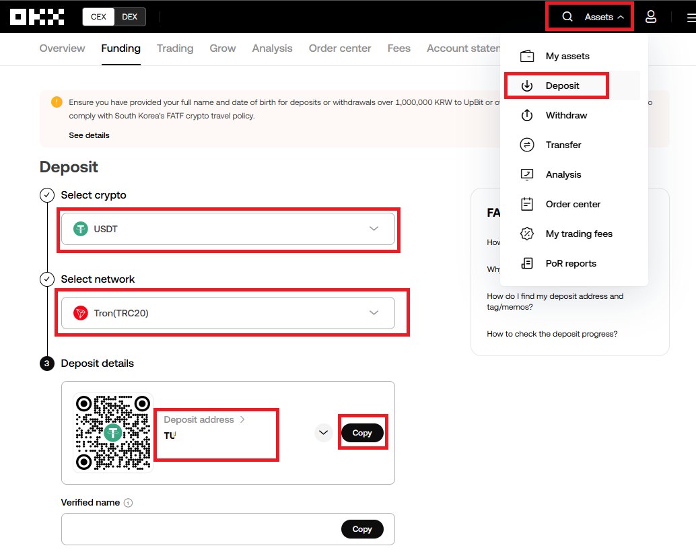Open the Trading tab

click(175, 48)
